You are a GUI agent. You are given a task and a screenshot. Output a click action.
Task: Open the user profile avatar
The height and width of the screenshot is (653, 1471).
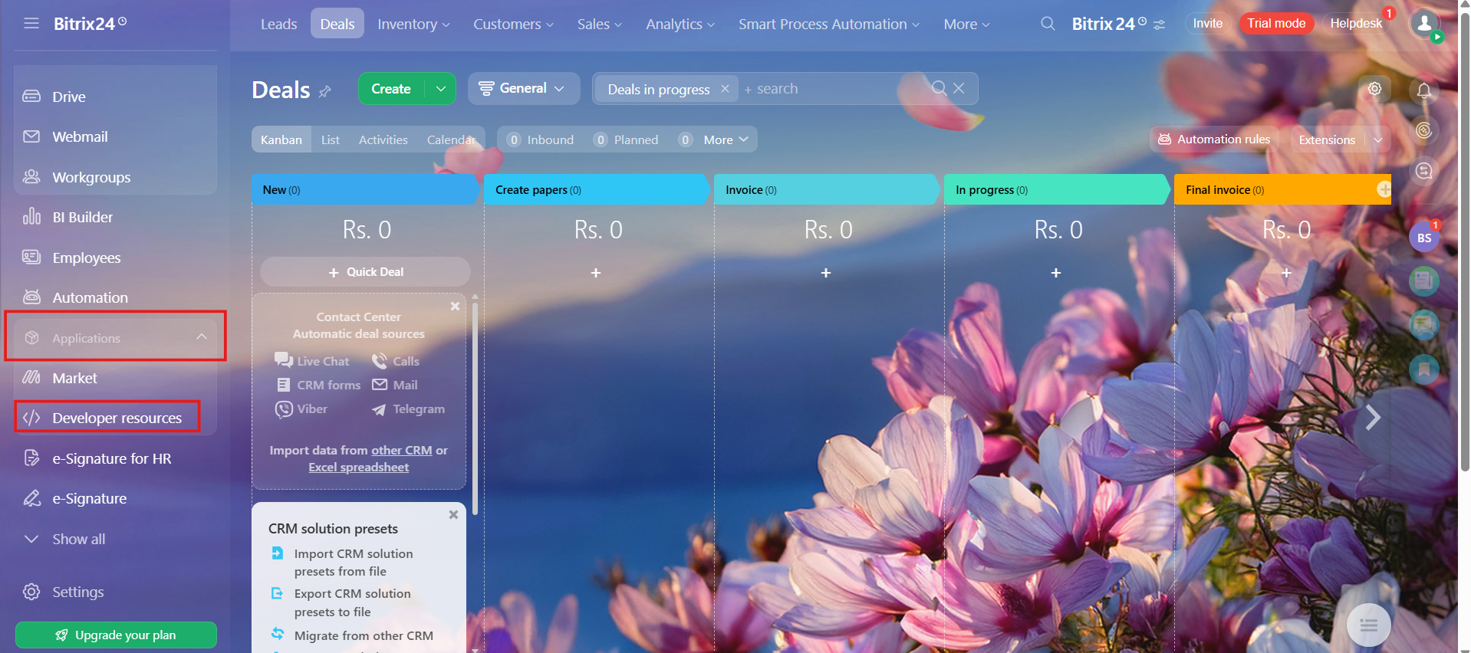(1425, 24)
